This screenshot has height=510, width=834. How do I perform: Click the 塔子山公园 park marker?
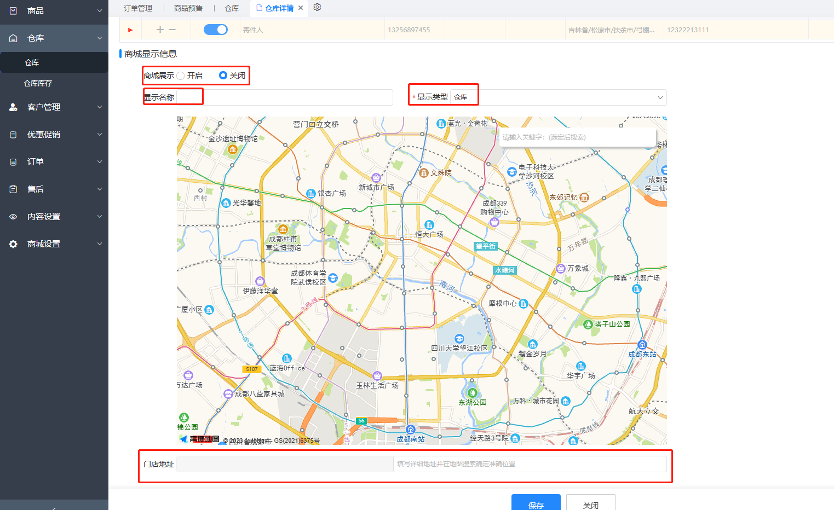pyautogui.click(x=588, y=324)
